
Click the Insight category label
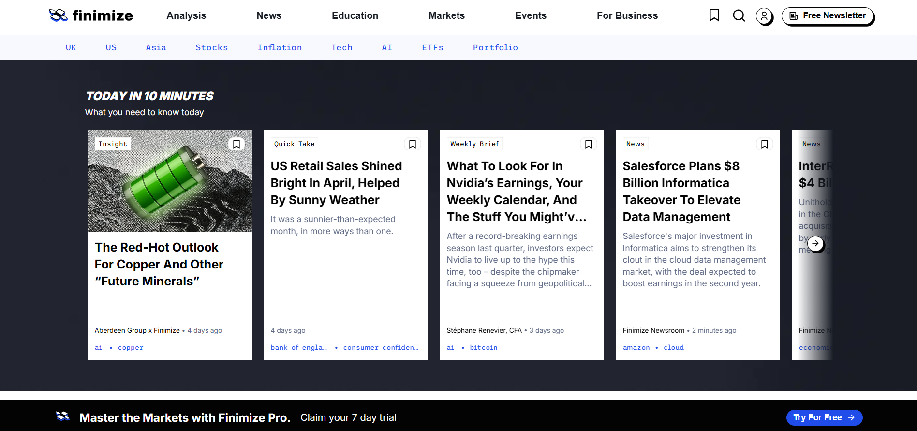[113, 144]
